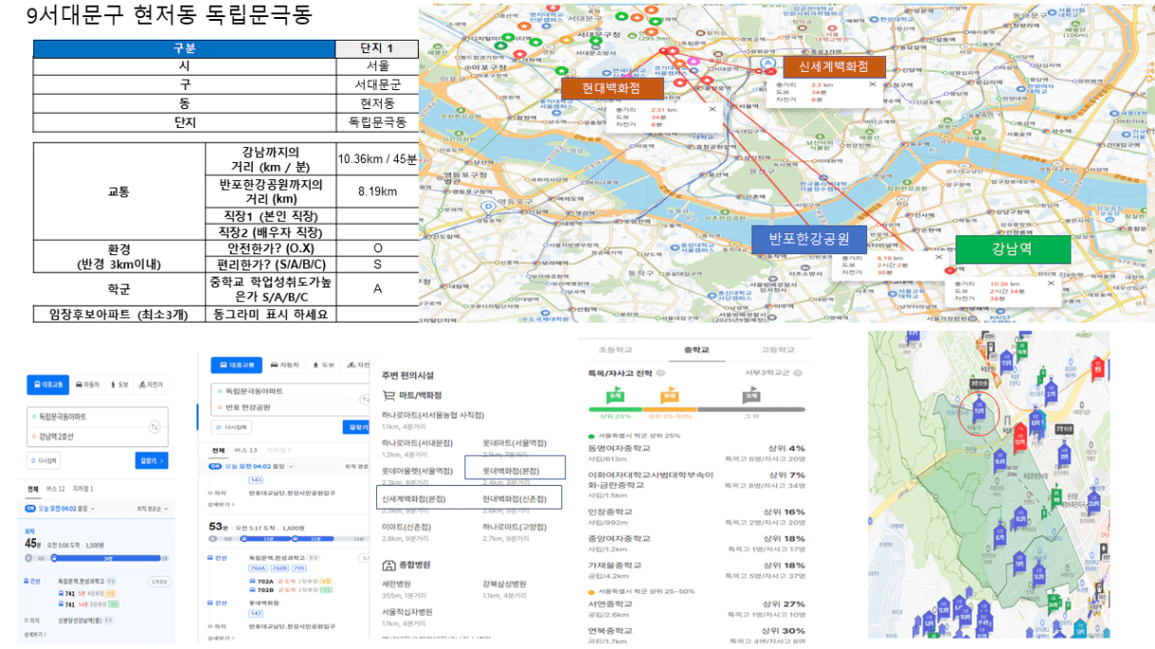Select table cell 독립문극동
The image size is (1155, 649).
tap(377, 122)
